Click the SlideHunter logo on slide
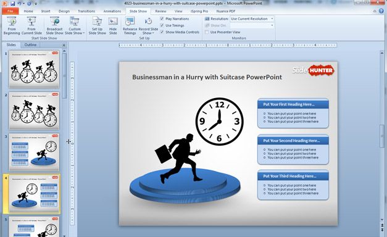 coord(313,70)
